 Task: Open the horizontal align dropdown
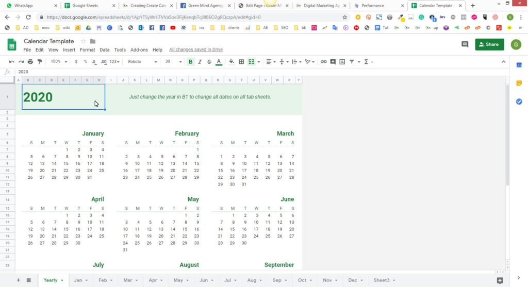(x=271, y=61)
